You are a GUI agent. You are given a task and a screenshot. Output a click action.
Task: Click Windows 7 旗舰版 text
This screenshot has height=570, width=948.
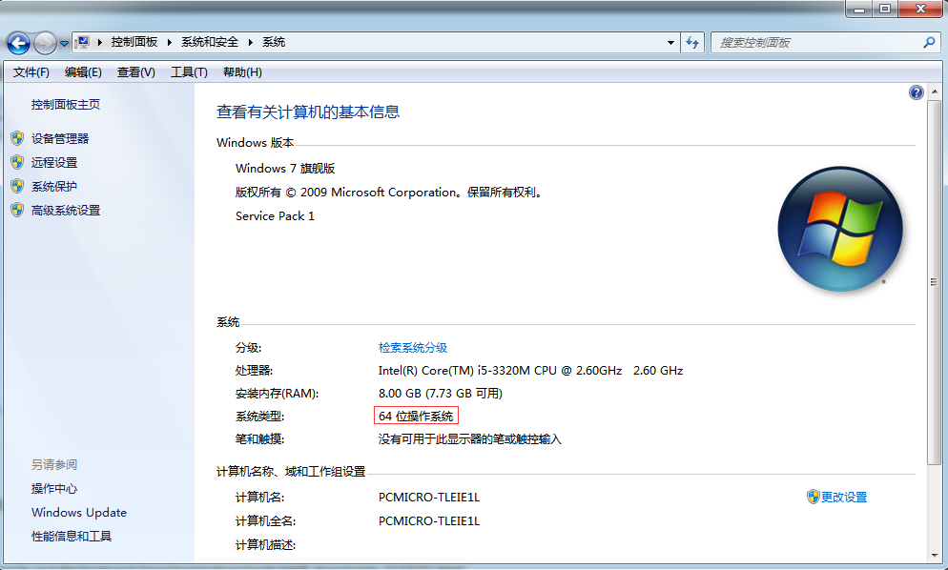[285, 169]
